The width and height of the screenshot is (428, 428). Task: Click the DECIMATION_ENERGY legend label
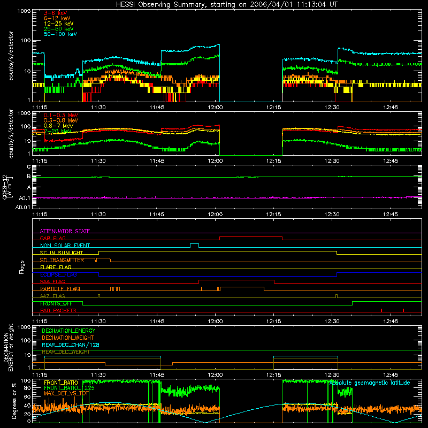68,331
